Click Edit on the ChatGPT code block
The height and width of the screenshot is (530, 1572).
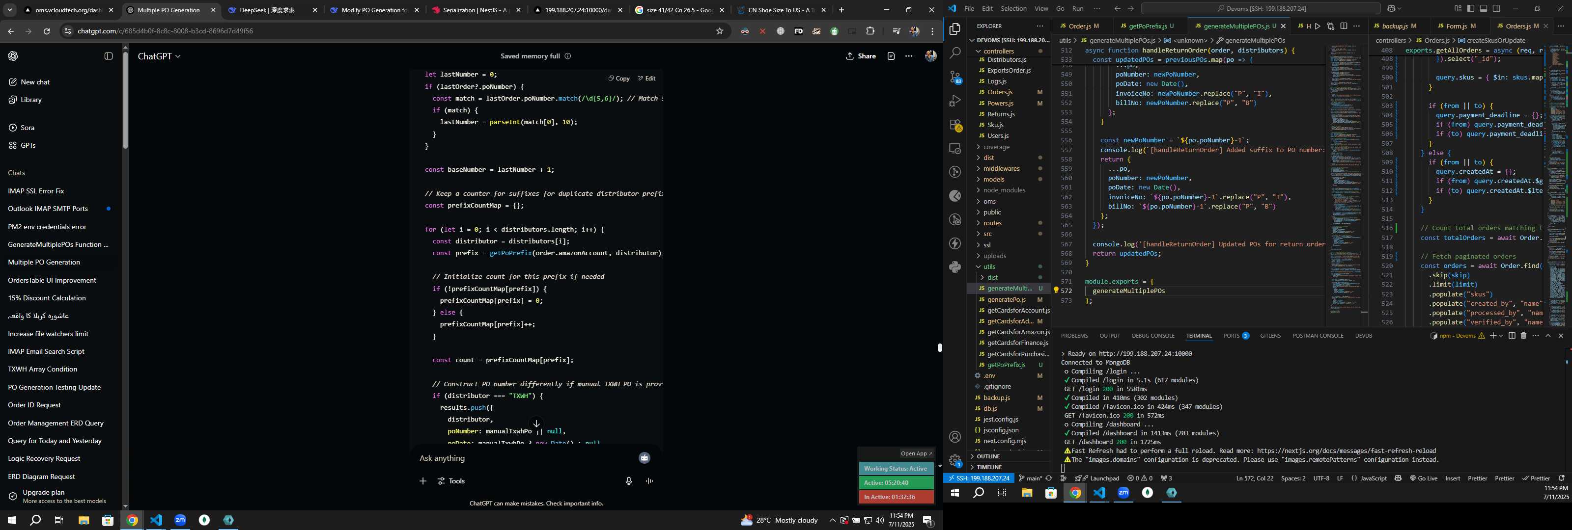(x=647, y=79)
